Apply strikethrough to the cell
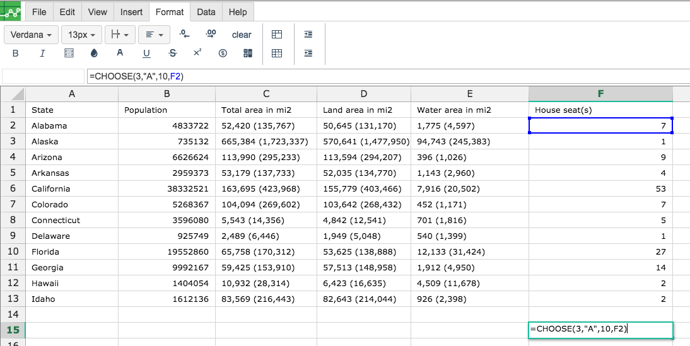Image resolution: width=690 pixels, height=346 pixels. pyautogui.click(x=173, y=54)
